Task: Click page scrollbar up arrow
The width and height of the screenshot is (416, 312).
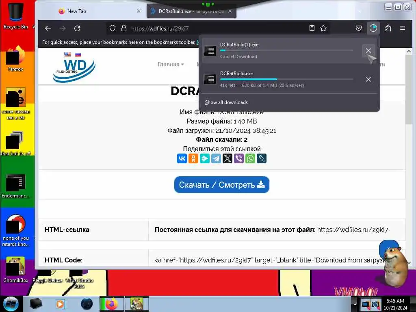Action: 409,51
